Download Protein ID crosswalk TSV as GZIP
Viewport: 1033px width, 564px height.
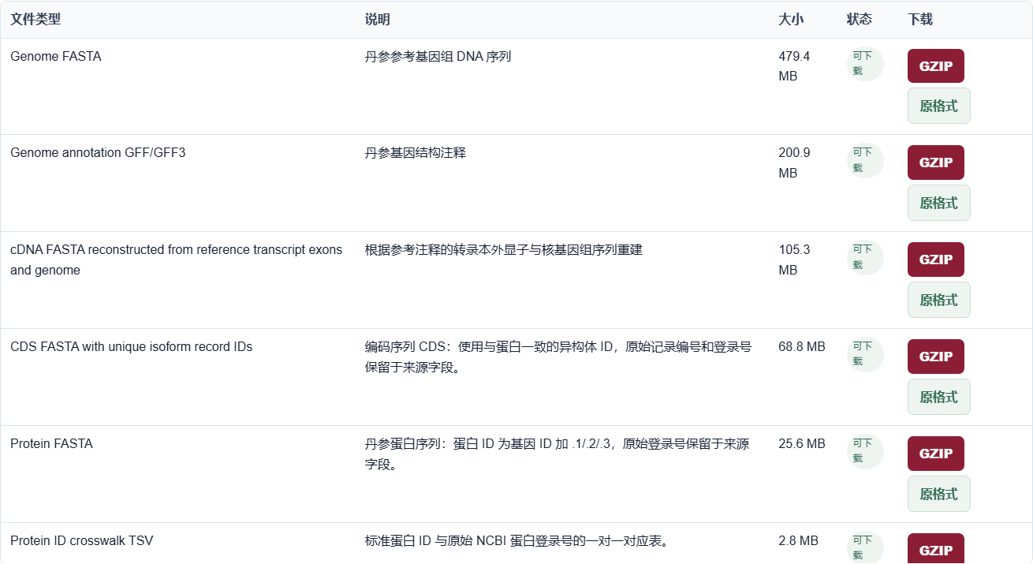[x=936, y=550]
